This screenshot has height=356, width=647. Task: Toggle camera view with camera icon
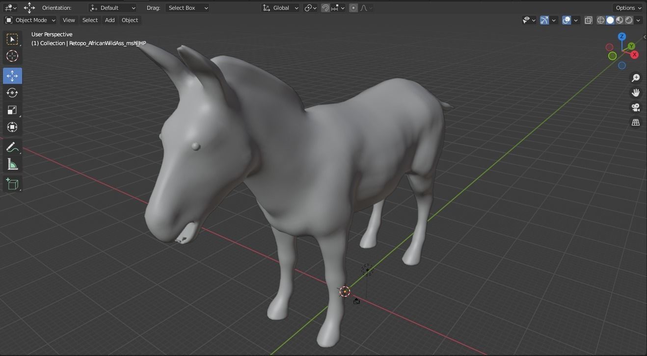pyautogui.click(x=636, y=107)
